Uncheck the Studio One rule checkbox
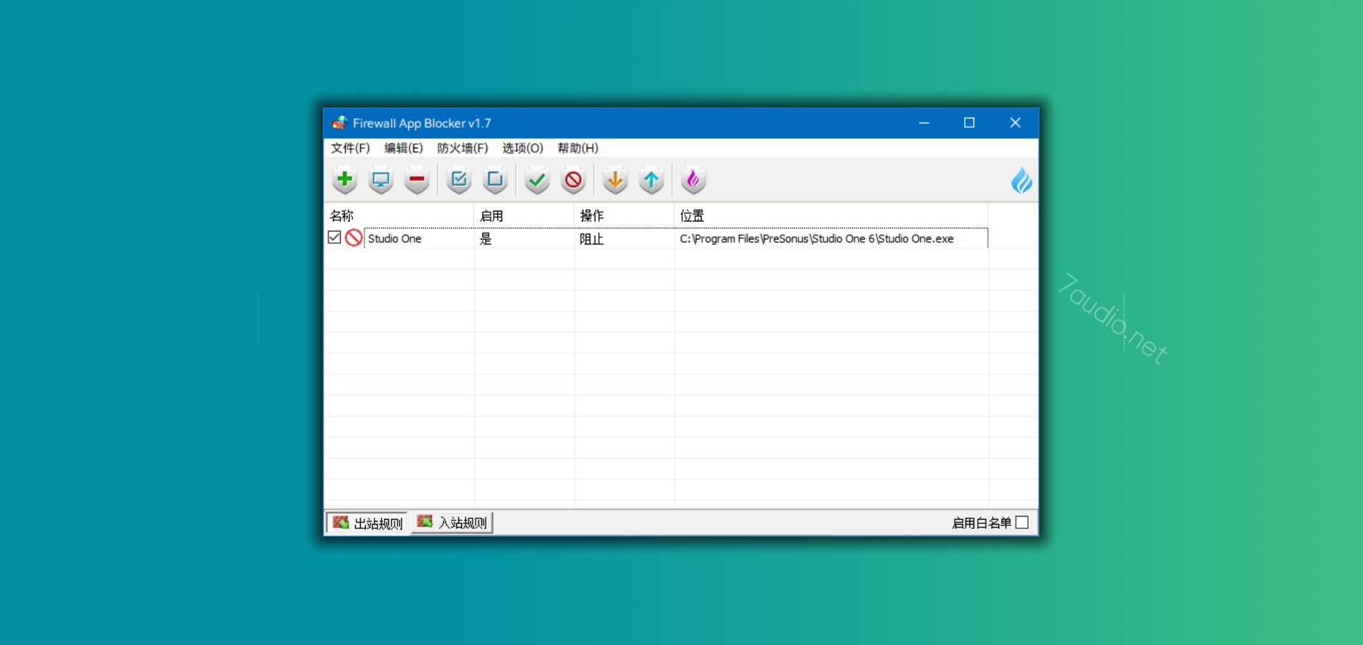The width and height of the screenshot is (1363, 645). tap(334, 237)
